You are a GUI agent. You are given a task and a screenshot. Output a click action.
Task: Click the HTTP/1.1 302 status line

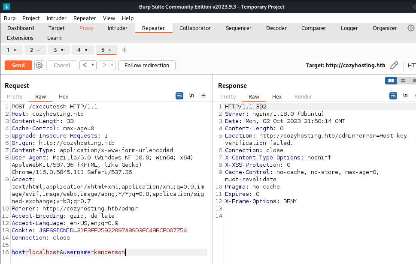pyautogui.click(x=246, y=106)
